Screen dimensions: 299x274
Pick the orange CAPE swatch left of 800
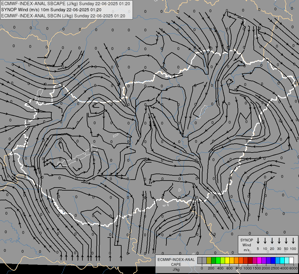236,260
